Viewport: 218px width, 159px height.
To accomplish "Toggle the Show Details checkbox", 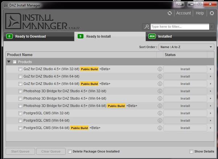I will (x=191, y=151).
